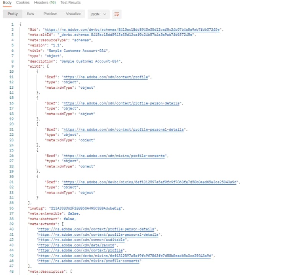Click the "meta:altId" key
This screenshot has width=287, height=275.
point(41,34)
